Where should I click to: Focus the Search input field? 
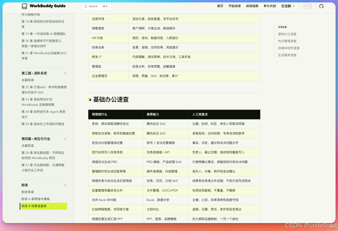(96, 6)
